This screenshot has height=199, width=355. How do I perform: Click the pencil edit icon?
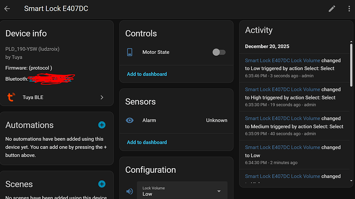(332, 9)
